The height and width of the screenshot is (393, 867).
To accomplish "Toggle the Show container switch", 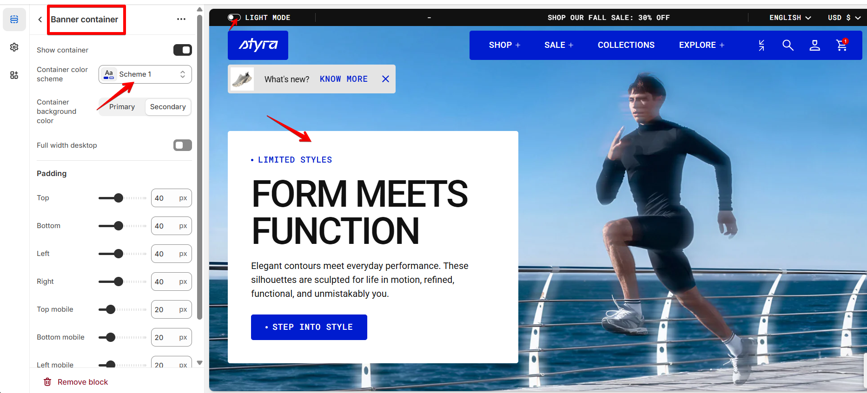I will (x=183, y=50).
